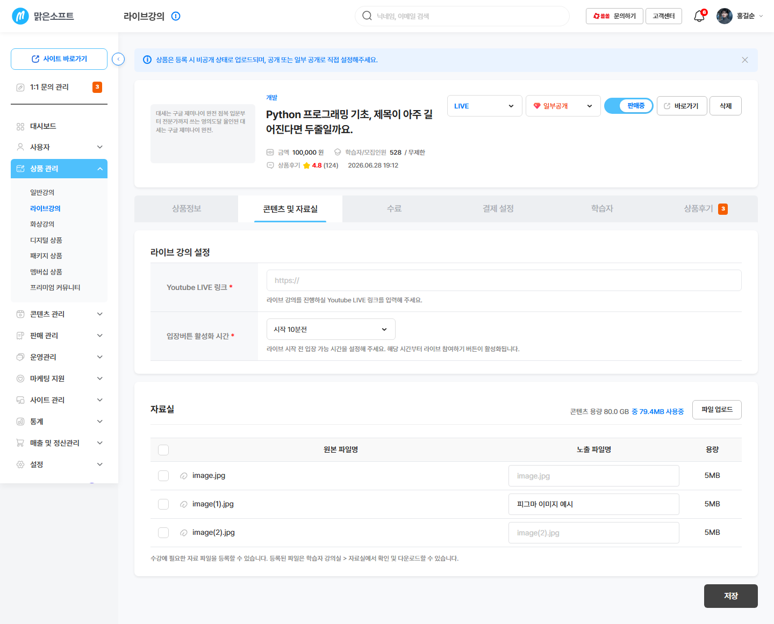Open the 학습자 tab
Screen dimensions: 774x624
coord(602,209)
